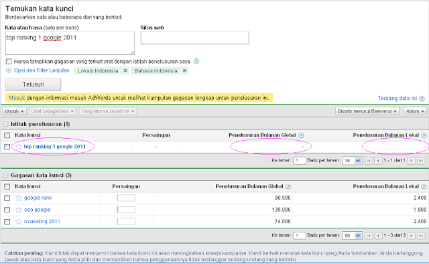Viewport: 429px width, 264px height.
Task: Open 'top ranking 1 google 2011' keyword link
Action: click(x=55, y=147)
